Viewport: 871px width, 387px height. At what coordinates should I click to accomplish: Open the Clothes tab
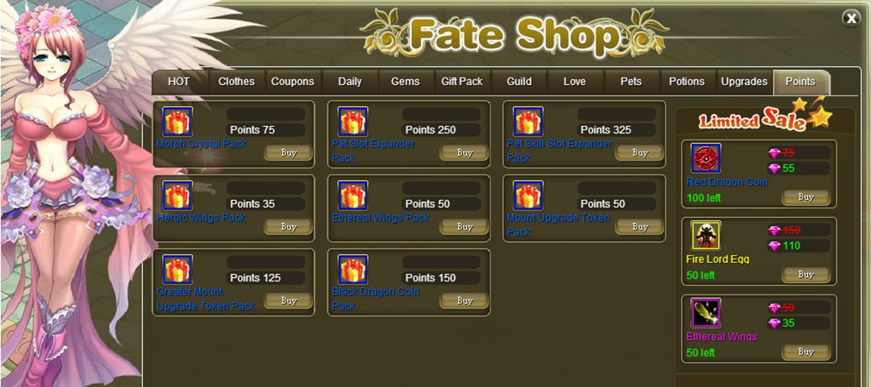pos(236,82)
